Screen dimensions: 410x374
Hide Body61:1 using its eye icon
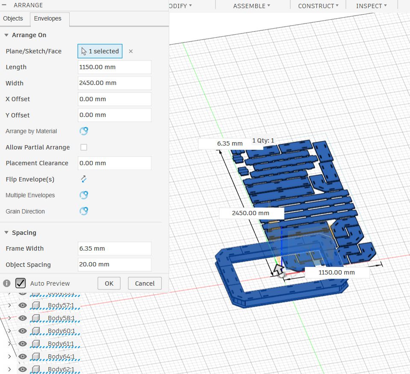23,343
